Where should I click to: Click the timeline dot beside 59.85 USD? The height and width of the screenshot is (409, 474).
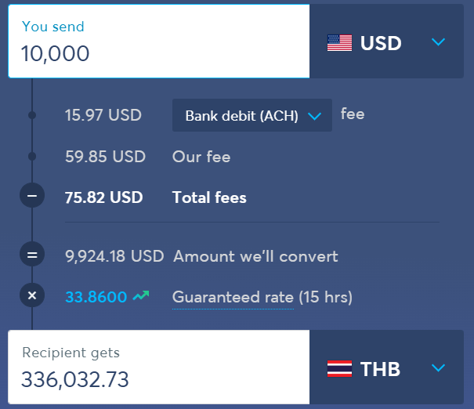click(x=32, y=157)
